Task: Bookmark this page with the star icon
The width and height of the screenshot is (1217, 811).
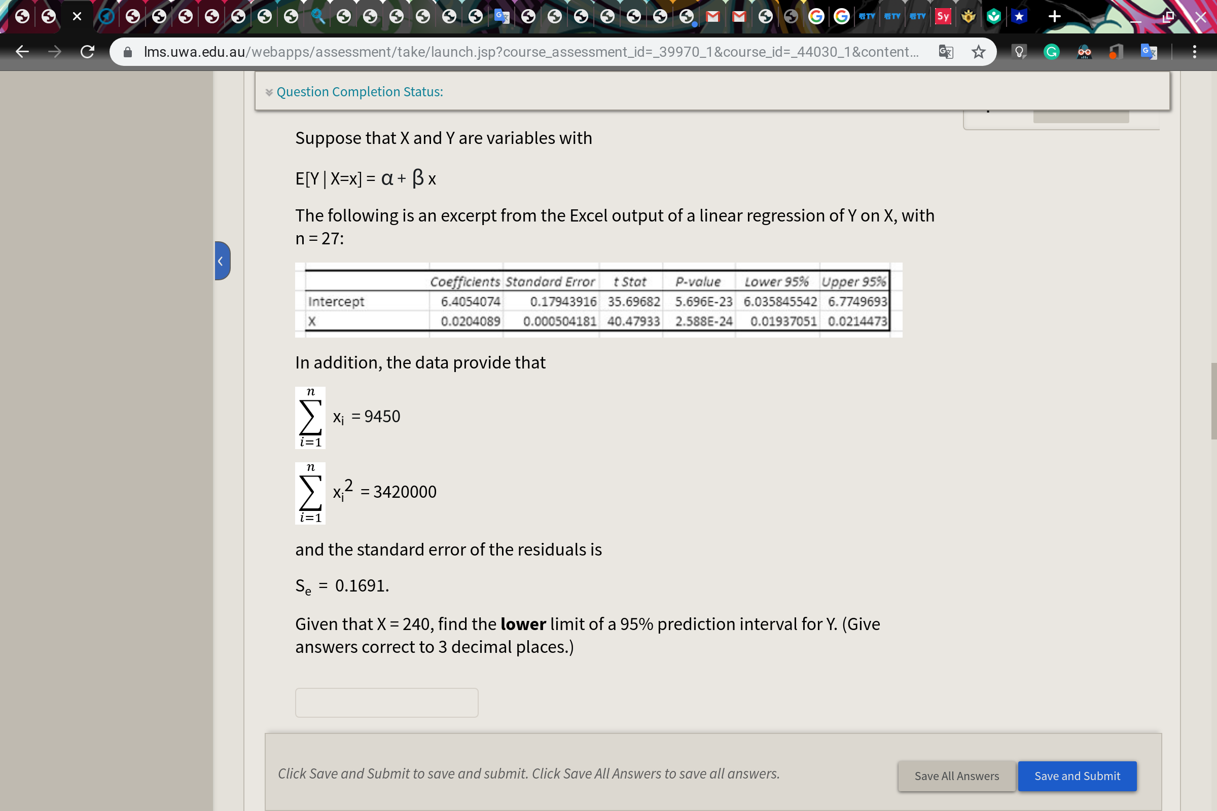Action: (978, 51)
